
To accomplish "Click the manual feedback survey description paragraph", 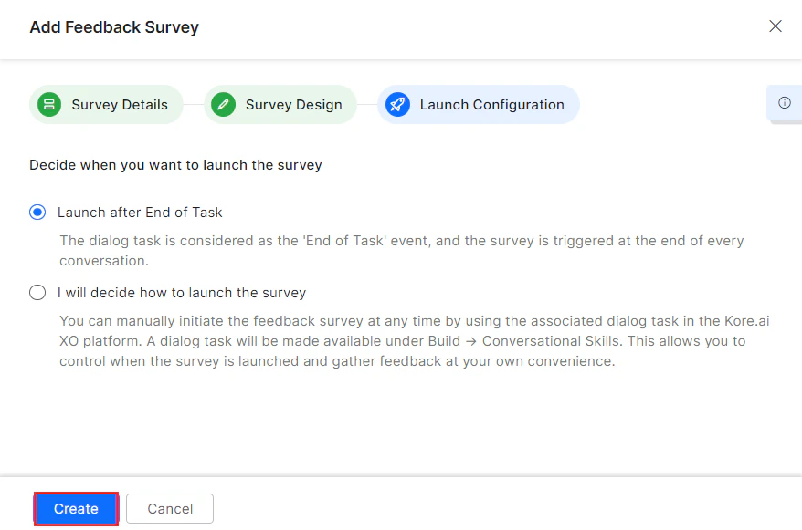I will (x=415, y=341).
